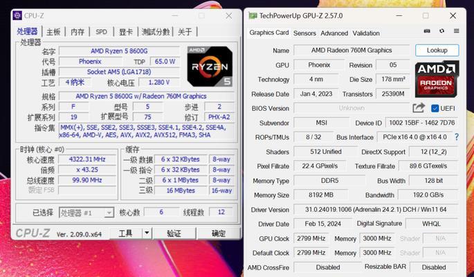Open the GPU-Z hamburger menu
Screen dimensions: 474x277
[x=457, y=31]
